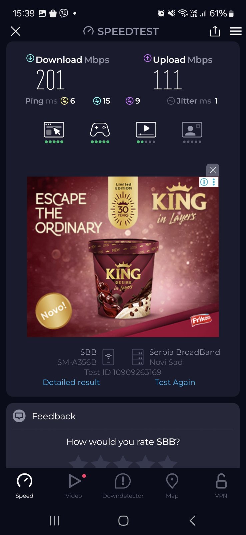Close the speed test result with X
This screenshot has height=535, width=246.
16,31
